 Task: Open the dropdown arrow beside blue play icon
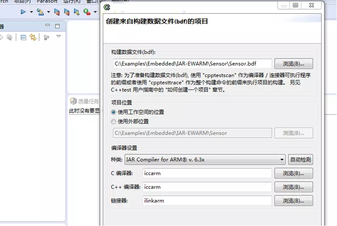pos(31,12)
